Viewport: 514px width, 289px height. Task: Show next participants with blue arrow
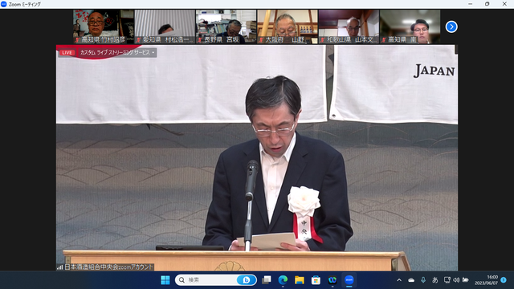click(x=451, y=26)
